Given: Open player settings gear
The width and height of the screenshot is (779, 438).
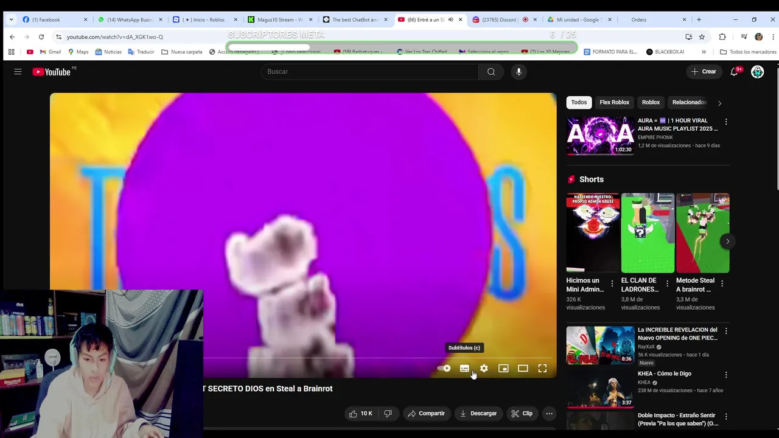Looking at the screenshot, I should (484, 368).
